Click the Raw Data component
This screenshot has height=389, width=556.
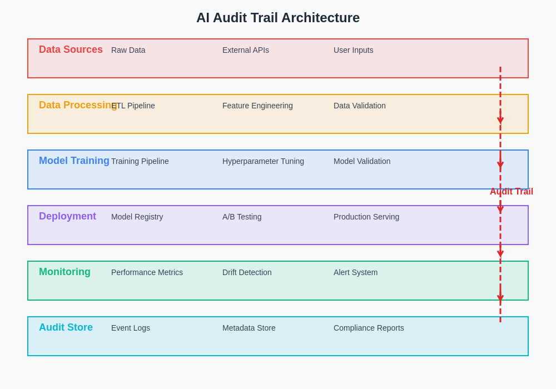tap(128, 50)
